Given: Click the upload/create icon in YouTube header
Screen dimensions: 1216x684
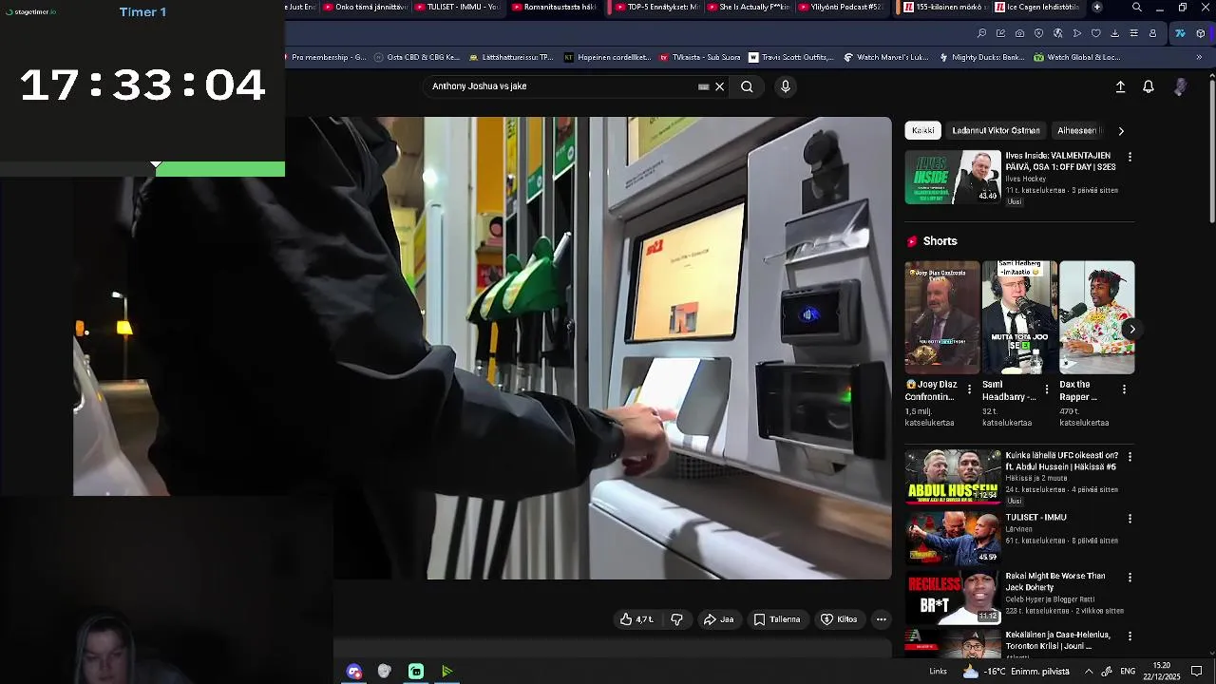Looking at the screenshot, I should (x=1120, y=86).
